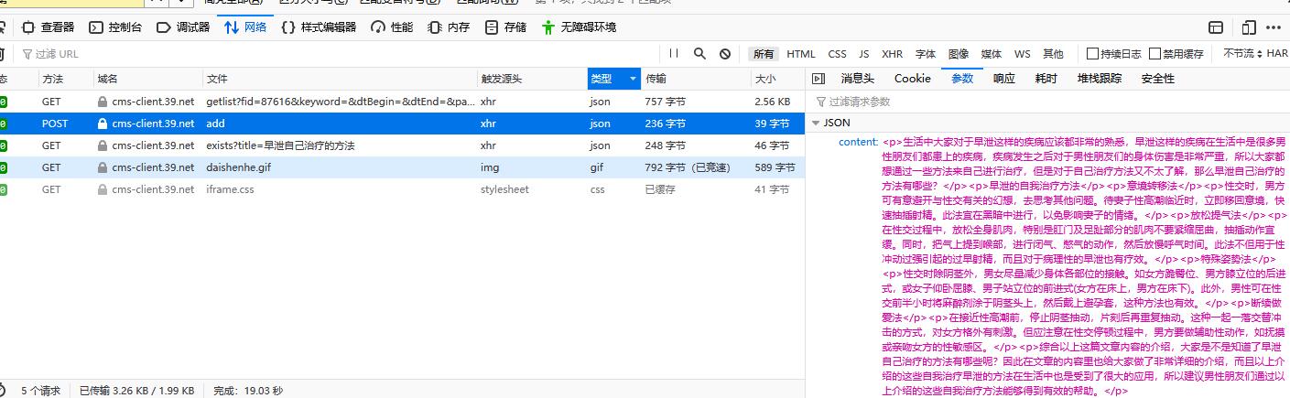
Task: Click lock icon of the exists?title row
Action: click(103, 145)
